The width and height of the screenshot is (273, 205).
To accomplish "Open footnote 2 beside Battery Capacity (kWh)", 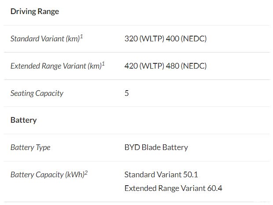I will [86, 172].
